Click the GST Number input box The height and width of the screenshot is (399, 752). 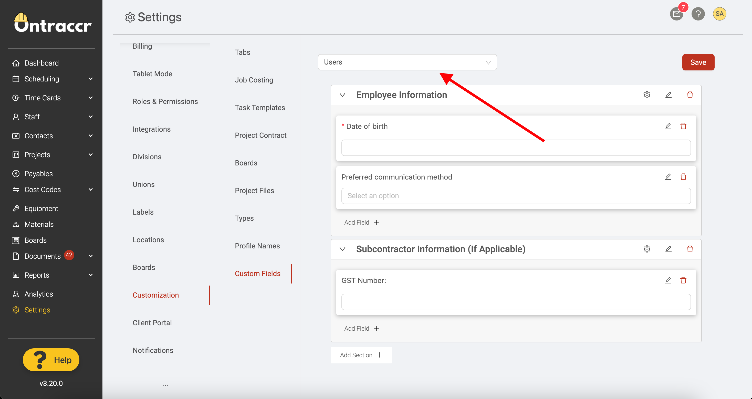[516, 302]
